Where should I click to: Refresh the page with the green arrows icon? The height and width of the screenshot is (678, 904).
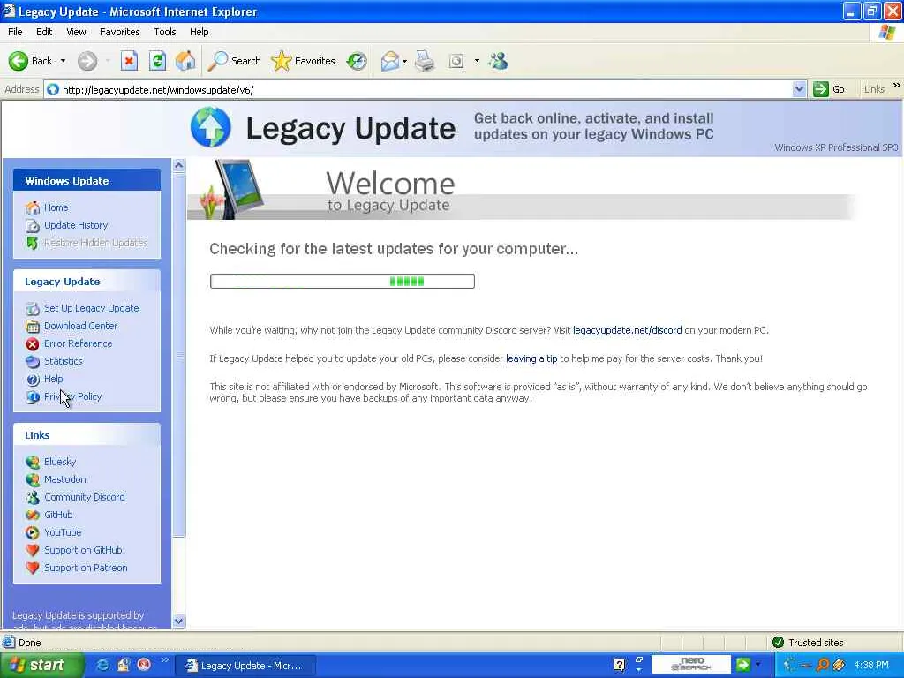click(x=157, y=61)
